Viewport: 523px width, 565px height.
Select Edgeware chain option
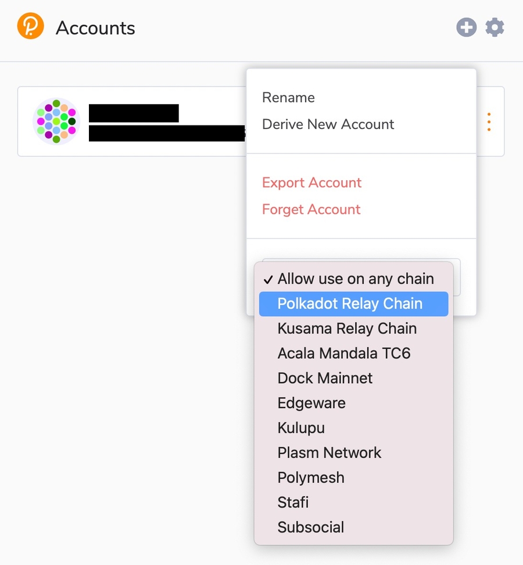tap(311, 403)
